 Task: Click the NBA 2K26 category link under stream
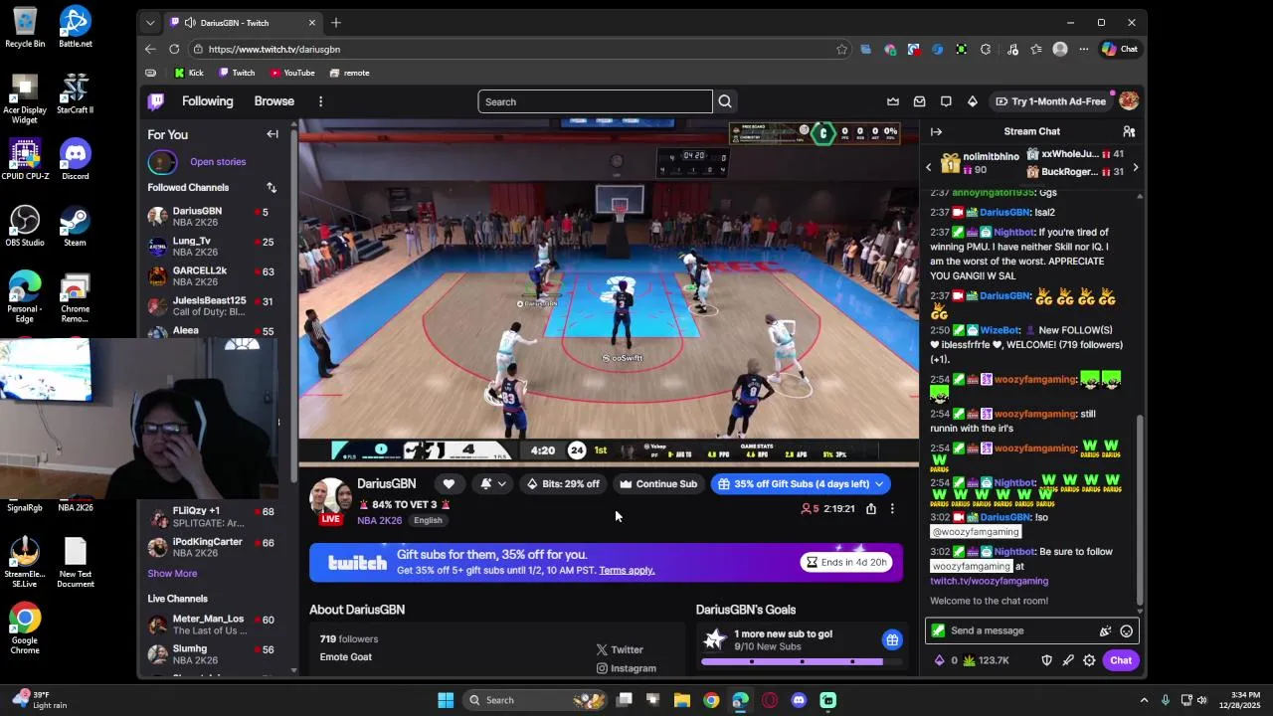[x=380, y=520]
